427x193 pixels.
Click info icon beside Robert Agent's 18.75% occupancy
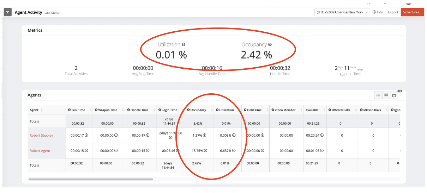click(x=205, y=151)
